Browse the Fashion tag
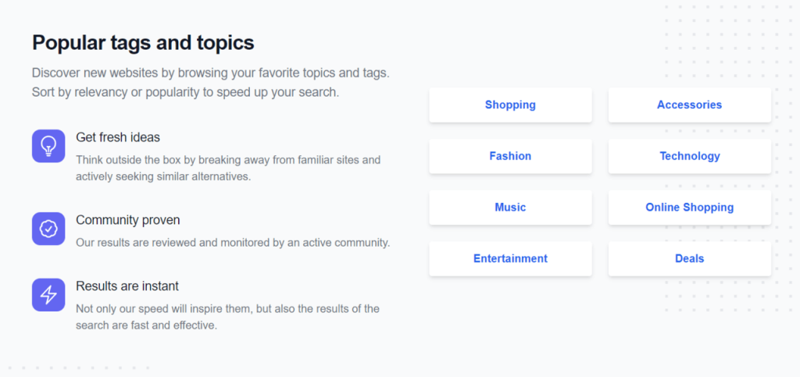 tap(510, 156)
